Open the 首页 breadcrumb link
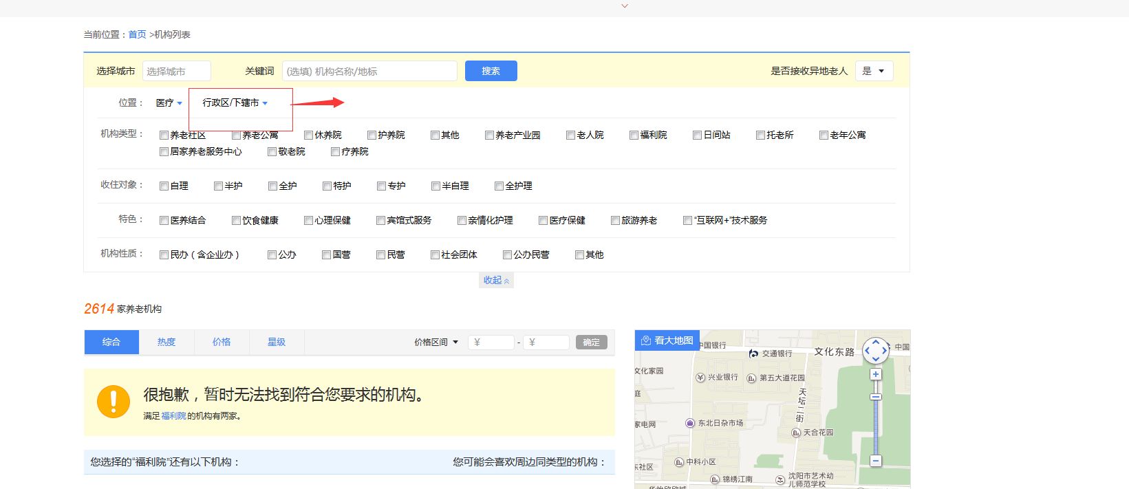The width and height of the screenshot is (1129, 489). 137,34
